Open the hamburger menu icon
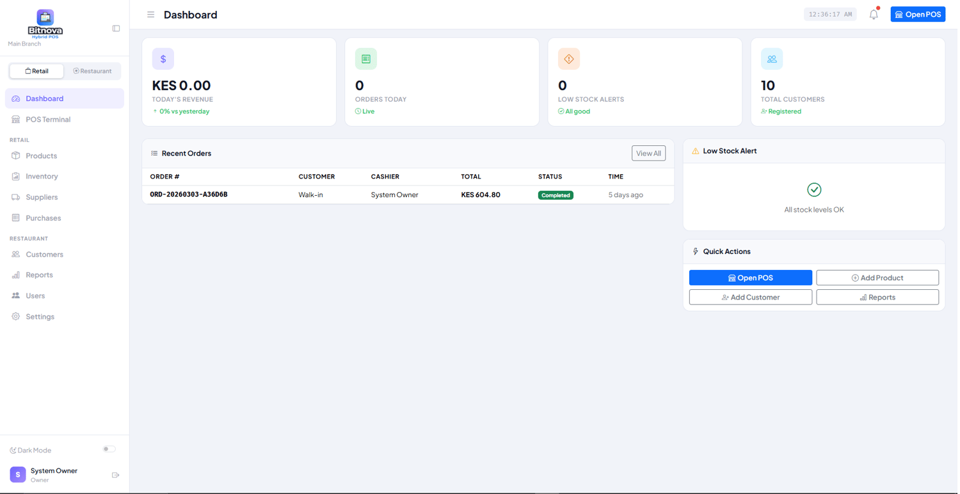This screenshot has height=494, width=960. pos(150,15)
